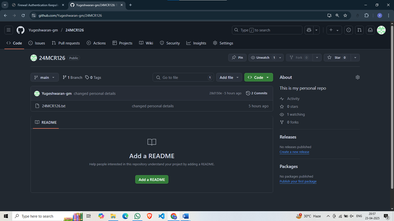The width and height of the screenshot is (394, 221).
Task: Expand the Star lists dropdown arrow
Action: 355,58
